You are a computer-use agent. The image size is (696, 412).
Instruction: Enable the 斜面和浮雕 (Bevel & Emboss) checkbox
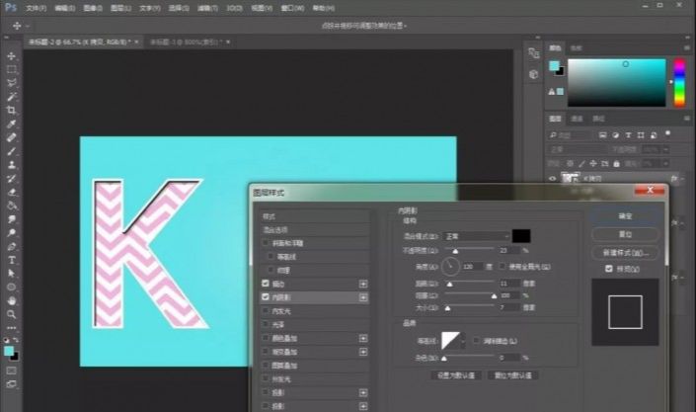click(x=266, y=243)
